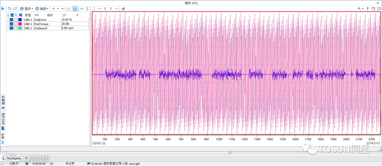Add a new workspace with green plus
This screenshot has height=166, width=382.
[27, 158]
